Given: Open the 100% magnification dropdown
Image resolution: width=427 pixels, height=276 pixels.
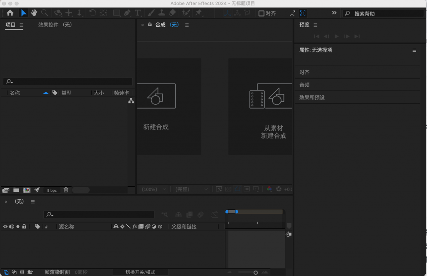Looking at the screenshot, I should [x=153, y=189].
